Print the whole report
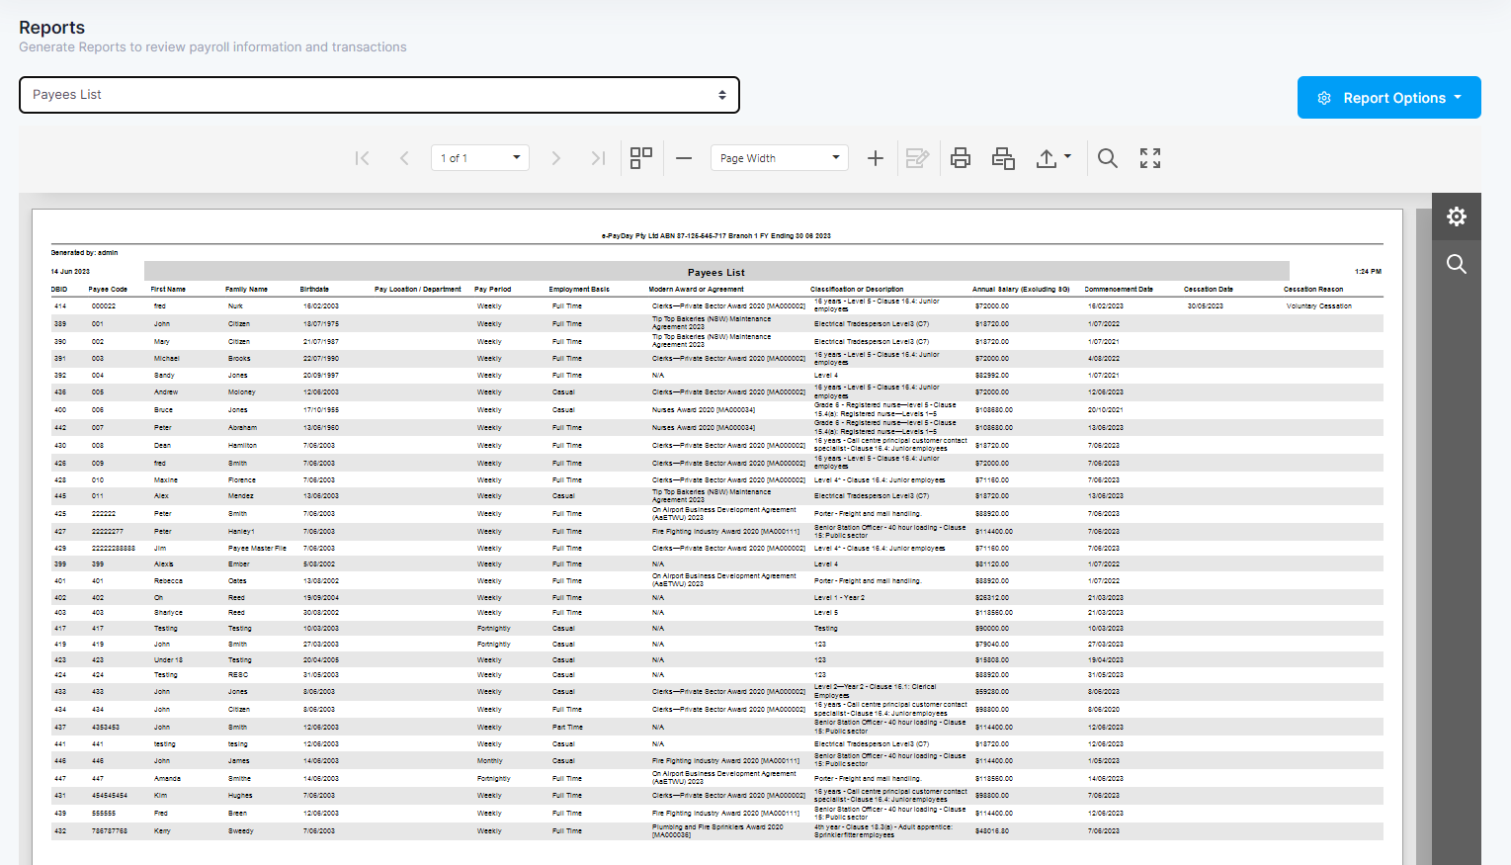Image resolution: width=1511 pixels, height=865 pixels. click(961, 158)
